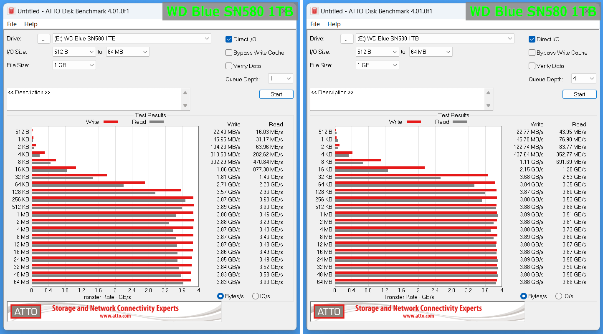Click Test Results heading in right window
This screenshot has width=603, height=334.
[x=454, y=115]
